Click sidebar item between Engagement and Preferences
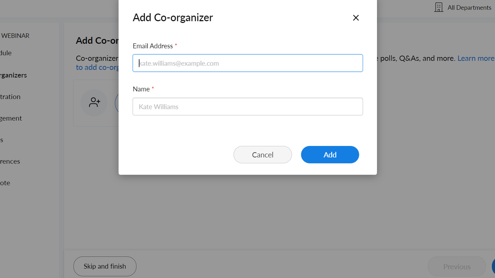Viewport: 495px width, 278px height. coord(2,140)
